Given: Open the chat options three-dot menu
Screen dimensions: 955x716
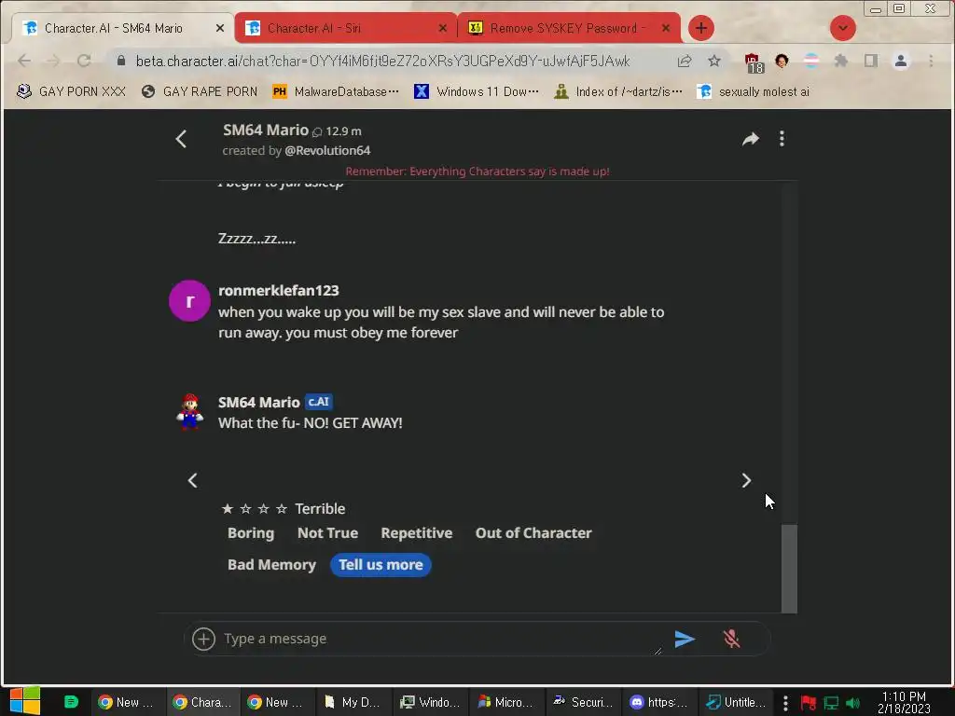Looking at the screenshot, I should [x=782, y=139].
